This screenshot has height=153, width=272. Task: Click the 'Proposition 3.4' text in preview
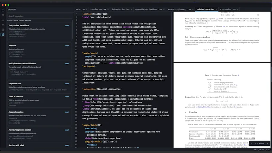click(192, 97)
